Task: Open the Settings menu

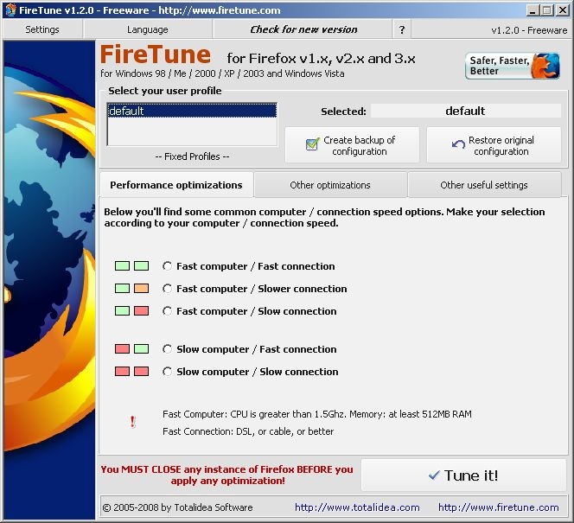Action: point(41,29)
